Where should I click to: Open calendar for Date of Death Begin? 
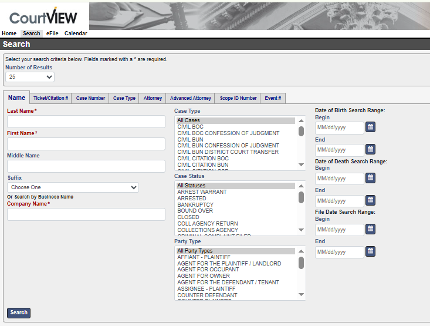point(370,178)
